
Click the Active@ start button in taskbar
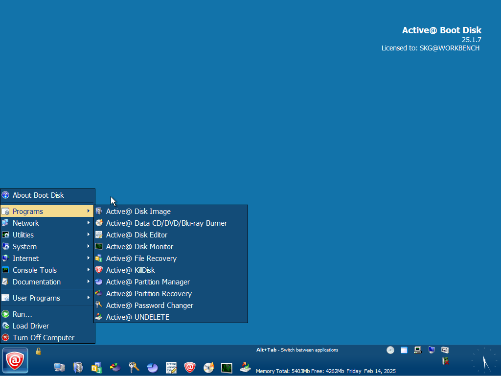coord(15,361)
